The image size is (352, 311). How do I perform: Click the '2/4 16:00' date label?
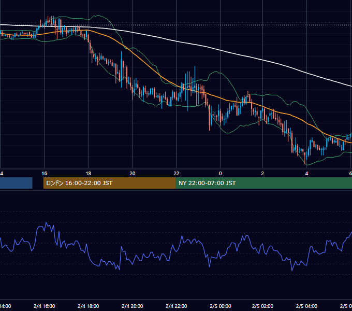pyautogui.click(x=44, y=306)
